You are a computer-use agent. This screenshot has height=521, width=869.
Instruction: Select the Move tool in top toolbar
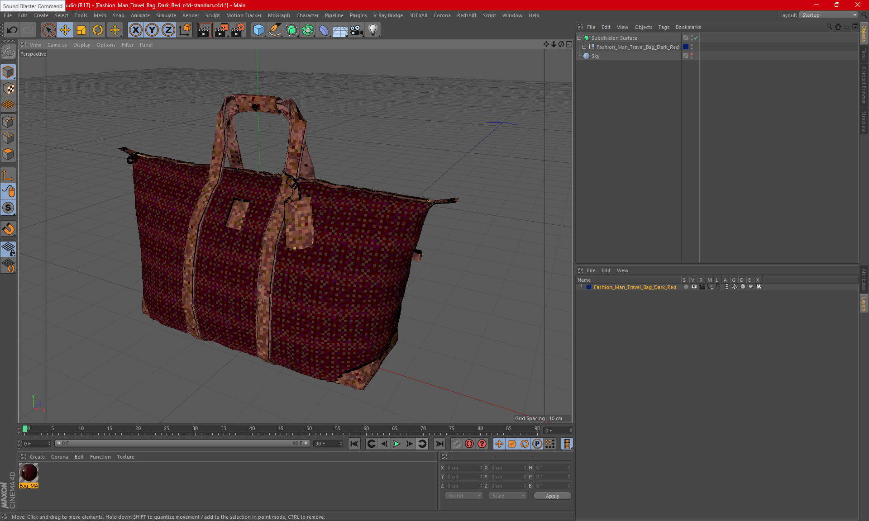(x=65, y=30)
